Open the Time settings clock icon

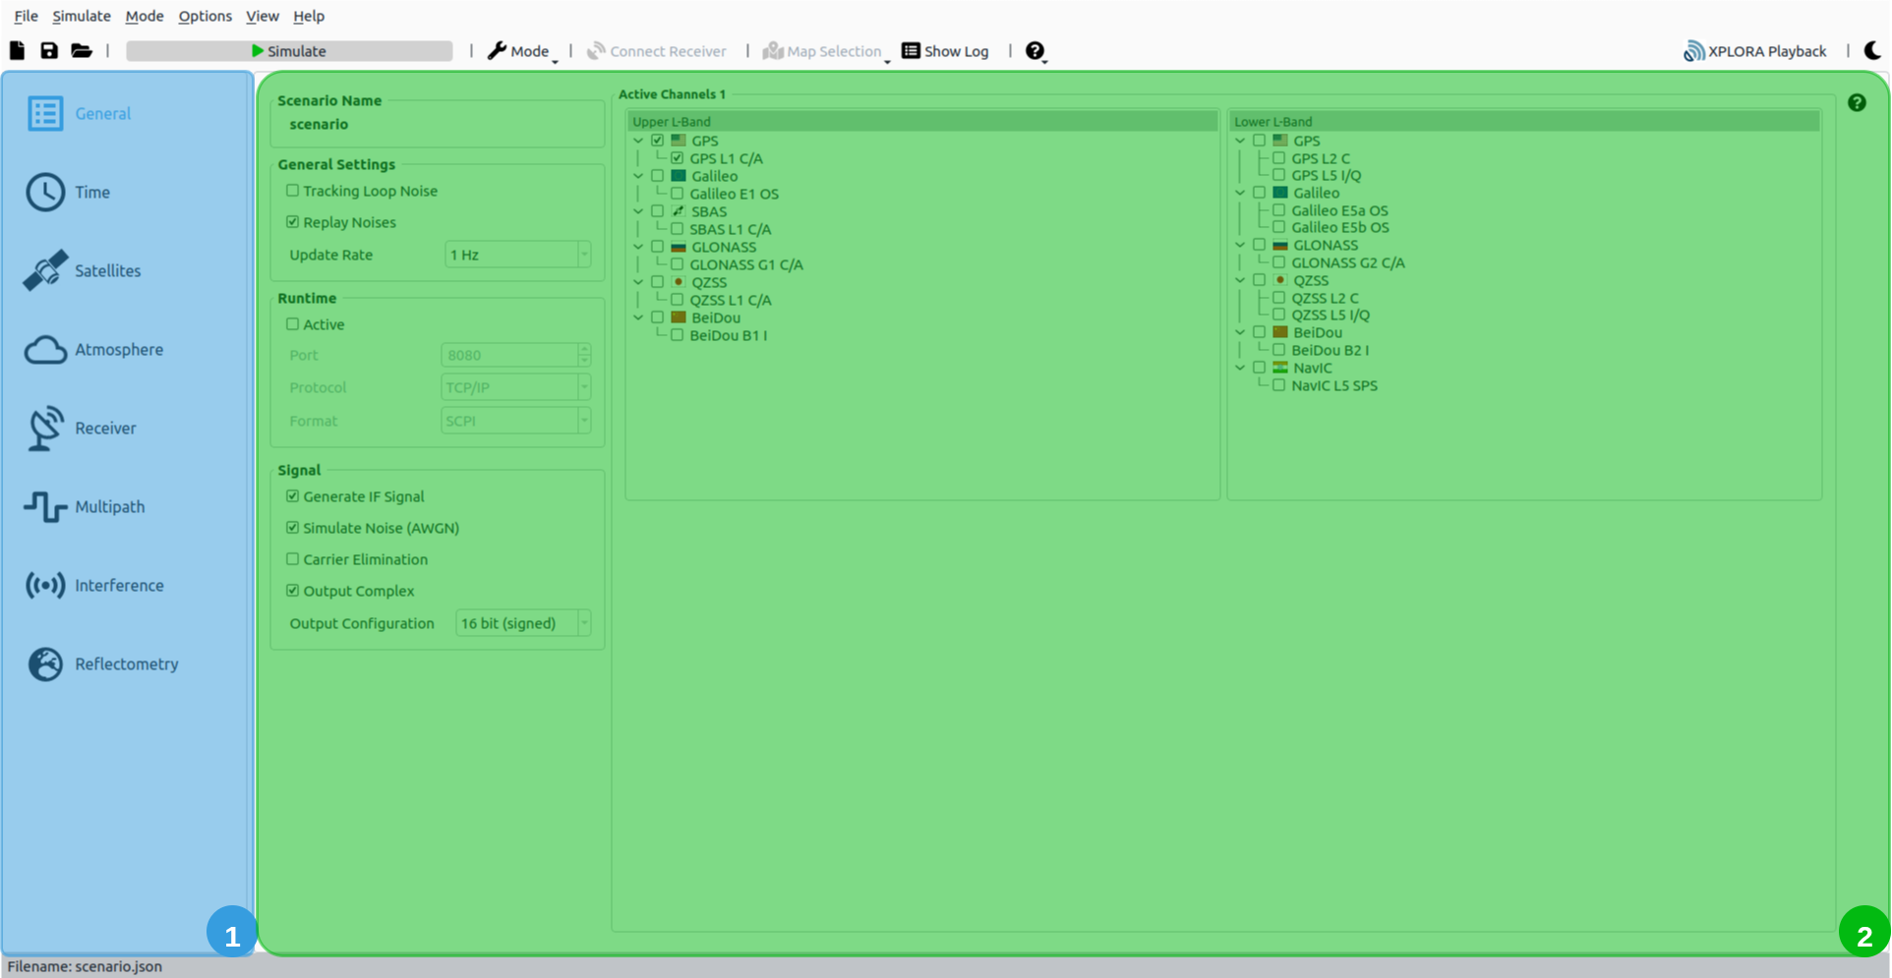click(45, 193)
